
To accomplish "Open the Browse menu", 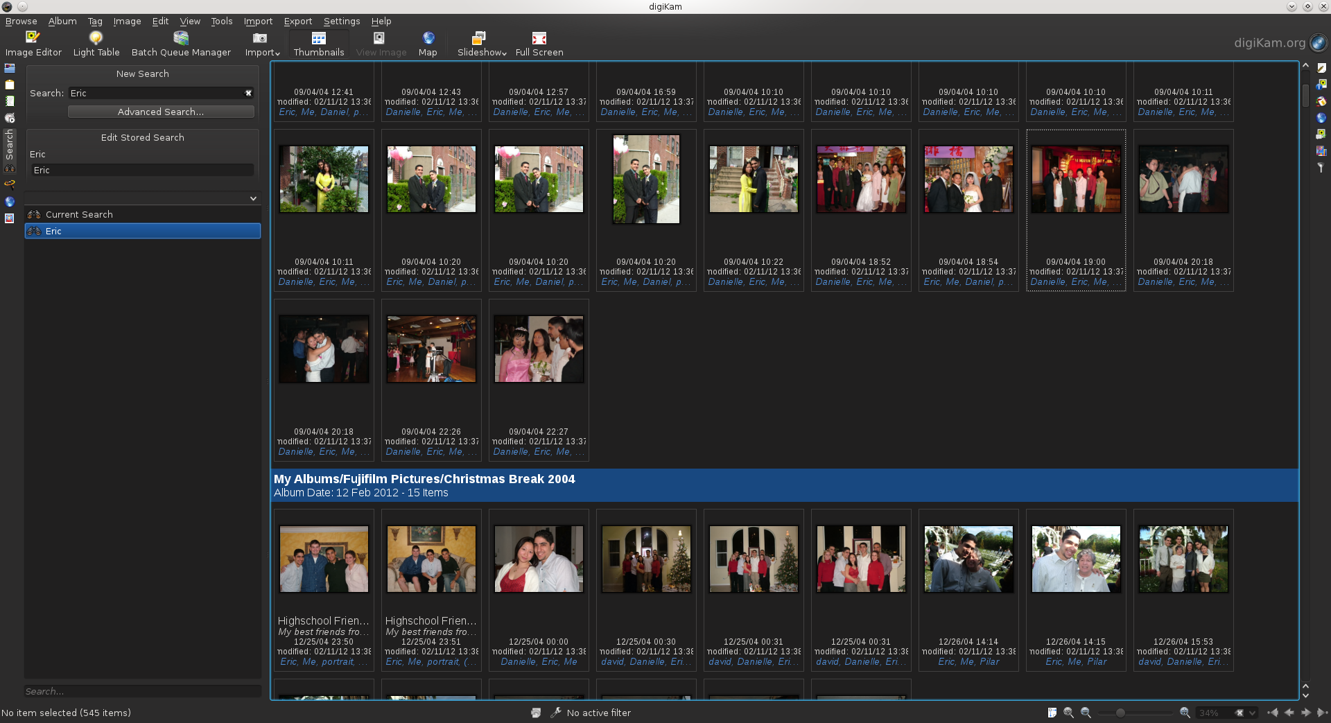I will tap(21, 21).
